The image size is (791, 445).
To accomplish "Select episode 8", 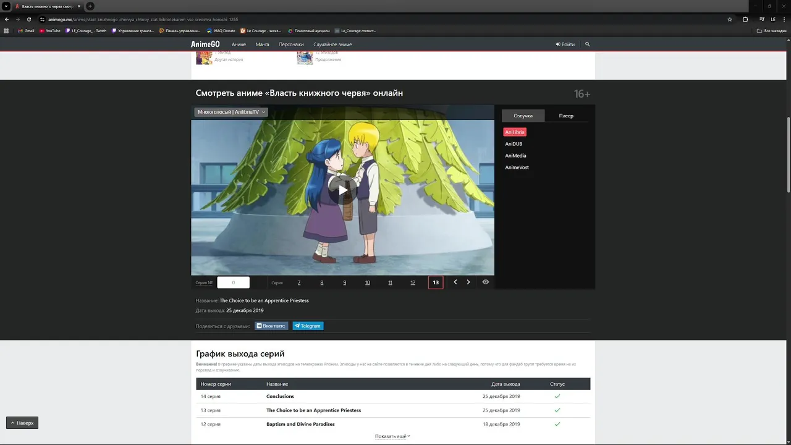I will 322,282.
